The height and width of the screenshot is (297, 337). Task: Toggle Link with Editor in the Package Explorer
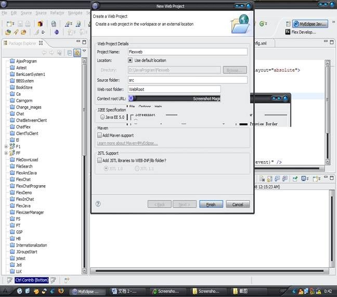[77, 53]
